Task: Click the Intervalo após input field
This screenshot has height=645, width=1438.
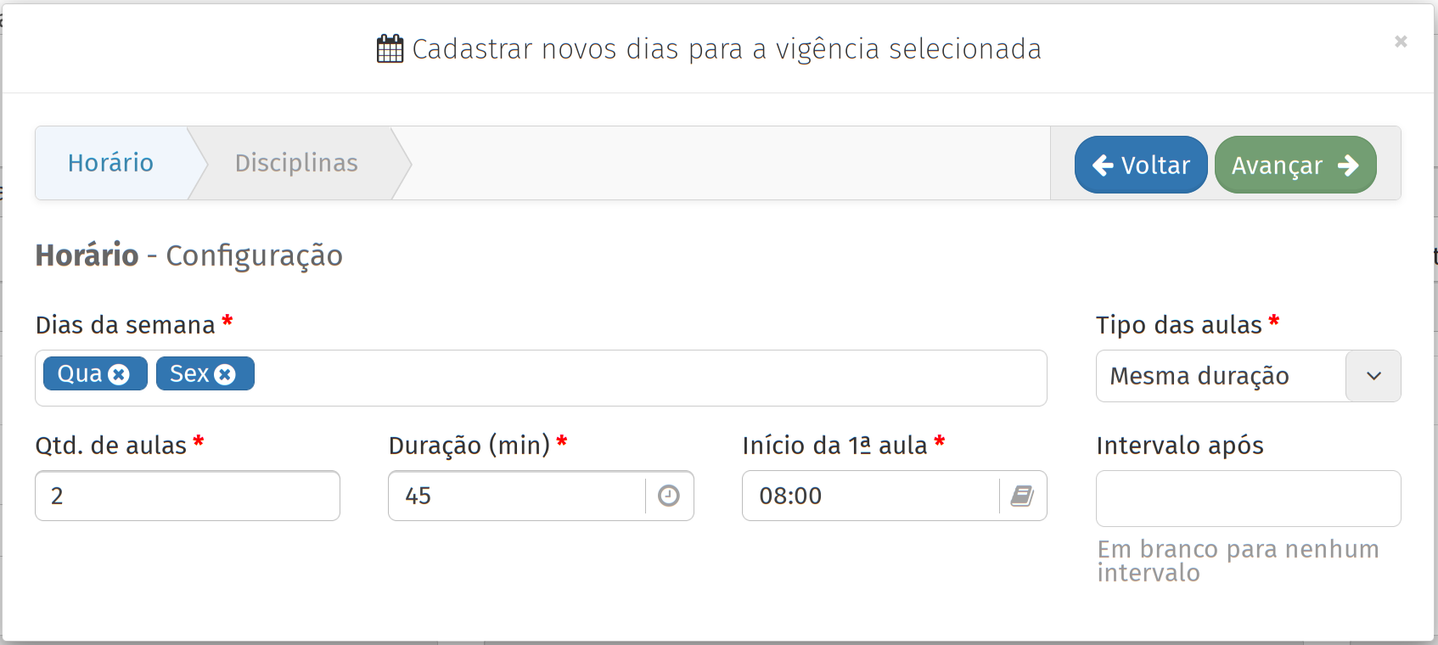Action: (x=1248, y=498)
